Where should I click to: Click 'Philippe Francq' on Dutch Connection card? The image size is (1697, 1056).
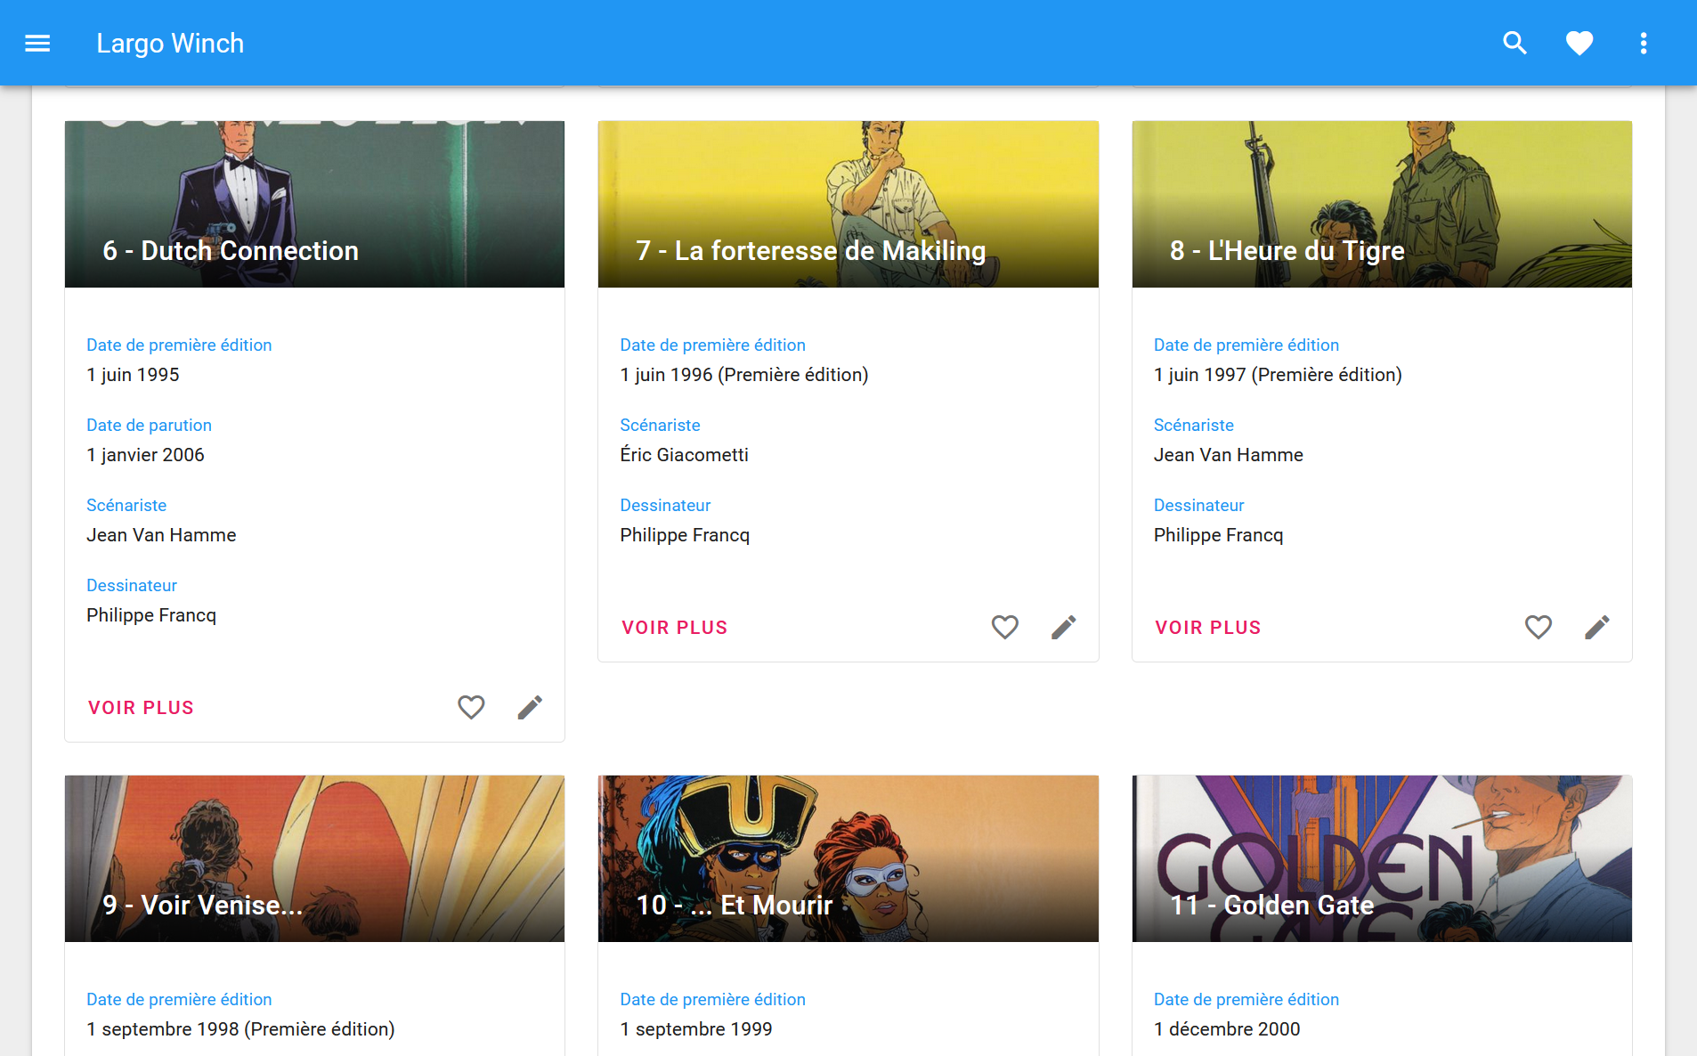click(x=151, y=615)
